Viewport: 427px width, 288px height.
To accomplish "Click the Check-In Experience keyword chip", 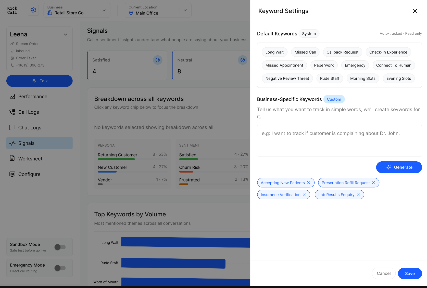I will (388, 52).
